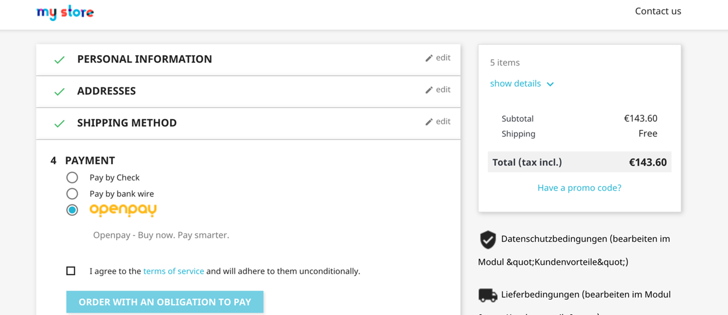
Task: Click the green checkmark beside Addresses
Action: point(59,92)
